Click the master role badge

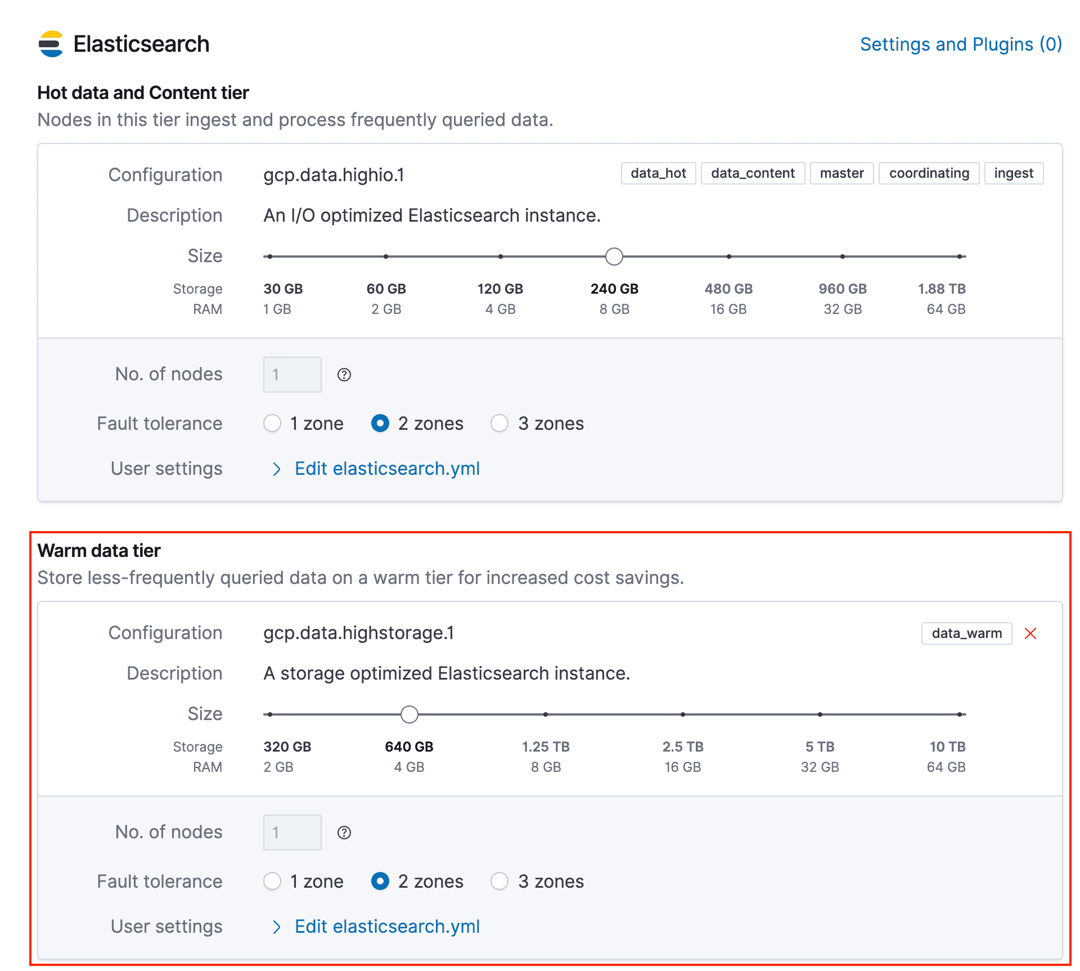pyautogui.click(x=841, y=173)
